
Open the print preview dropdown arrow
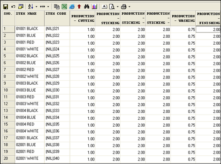pos(117,7)
